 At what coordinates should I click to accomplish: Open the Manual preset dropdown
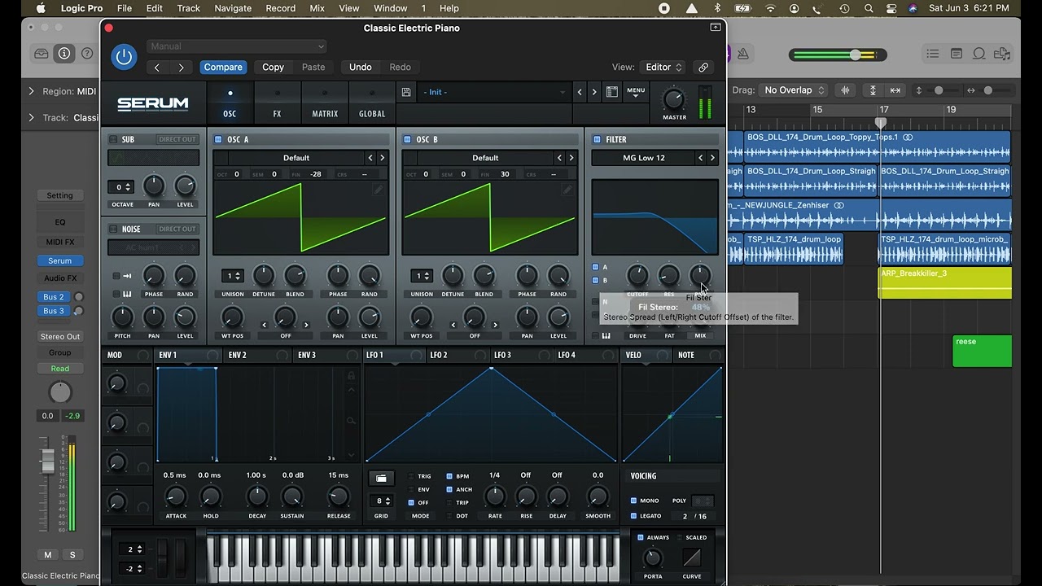pos(237,46)
